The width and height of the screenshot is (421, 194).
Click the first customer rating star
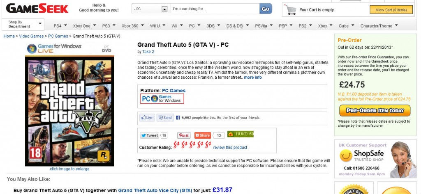pos(176,145)
